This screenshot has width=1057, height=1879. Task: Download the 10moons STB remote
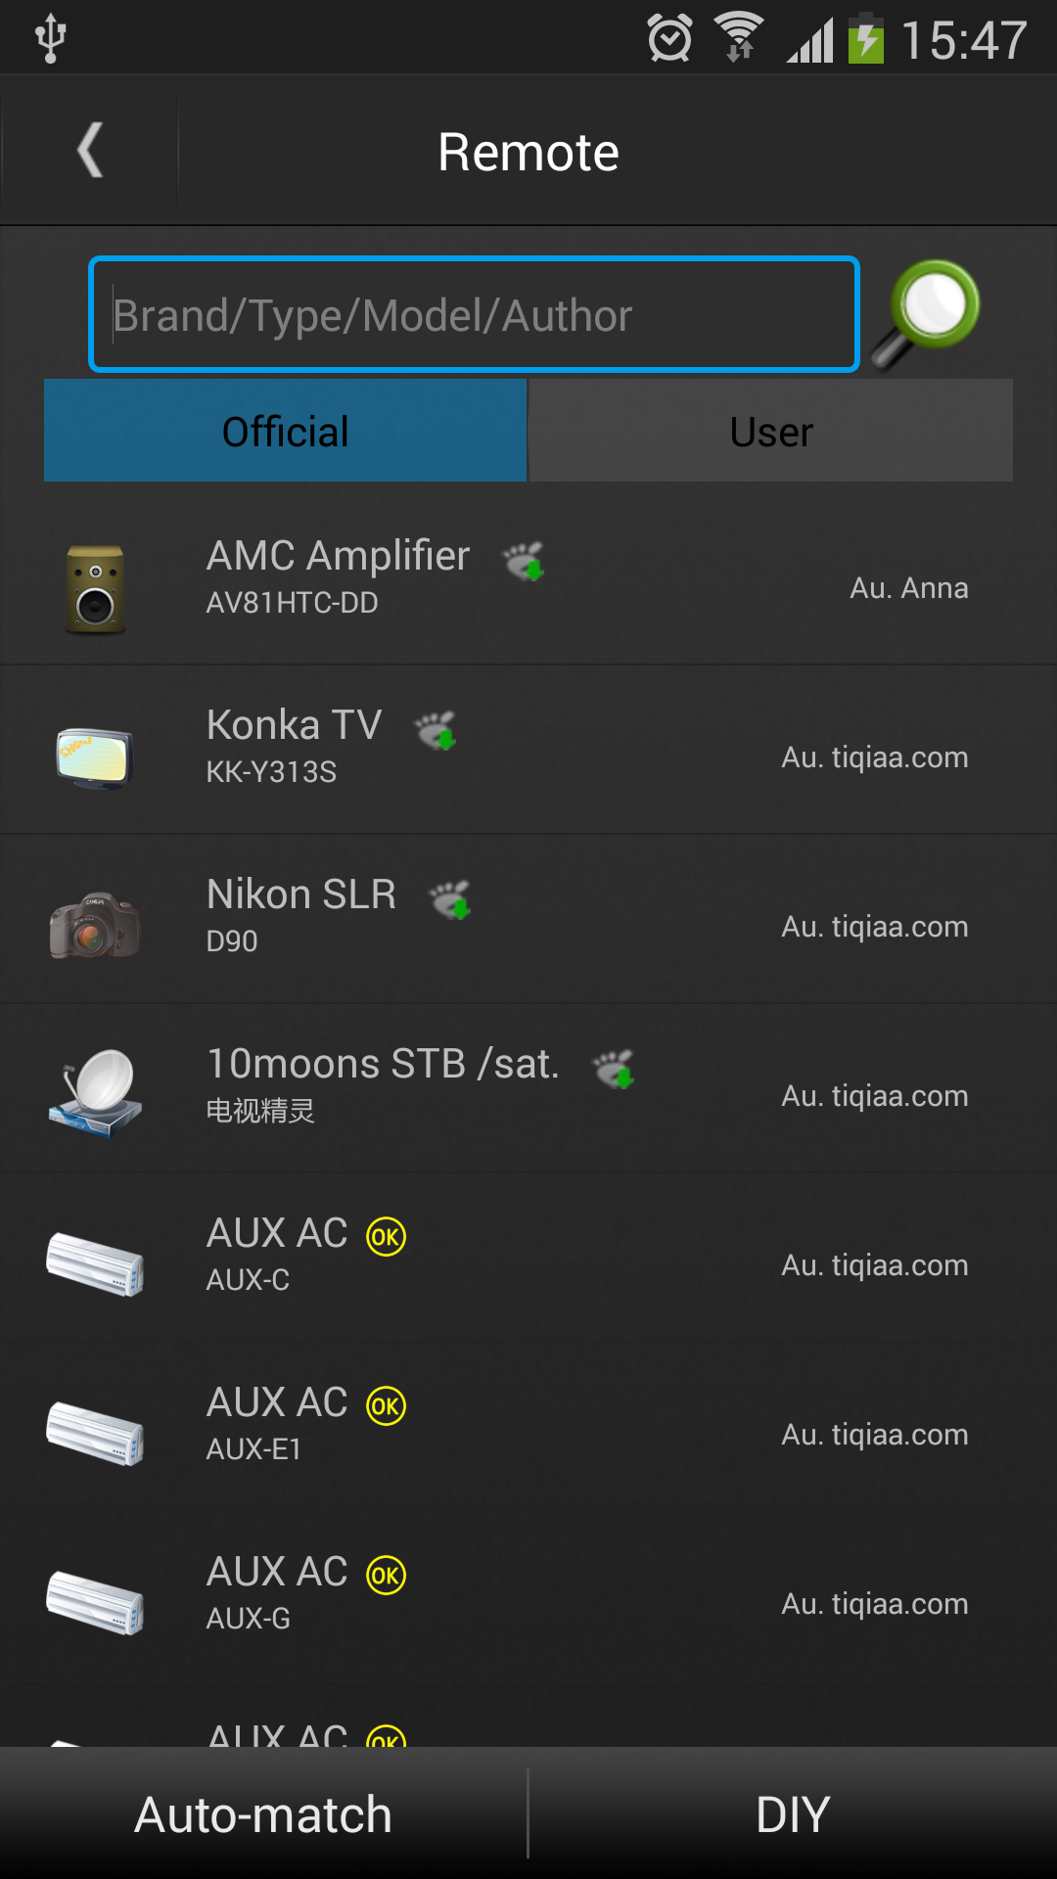point(615,1069)
